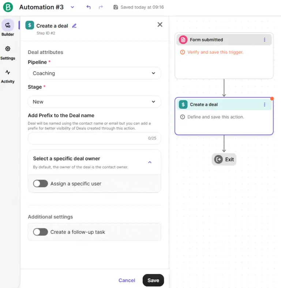Image resolution: width=281 pixels, height=288 pixels.
Task: Select the Create a deal node title
Action: point(204,104)
